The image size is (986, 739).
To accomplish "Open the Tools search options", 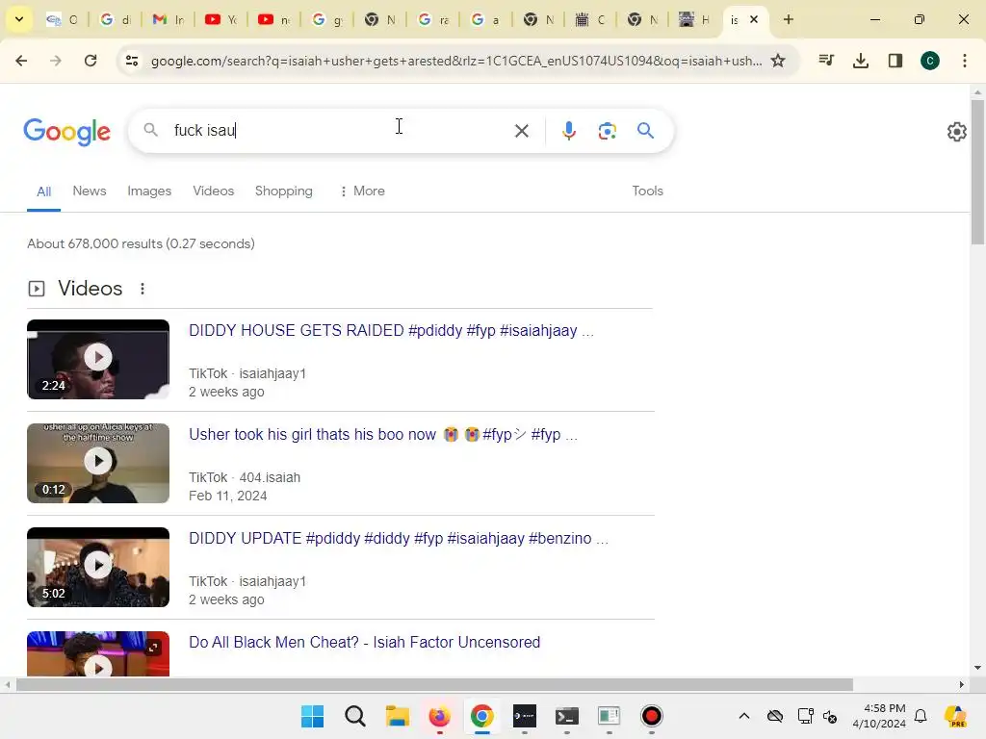I will (647, 191).
